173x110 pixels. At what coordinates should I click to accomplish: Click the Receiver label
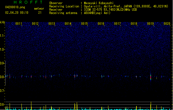pyautogui.click(x=56, y=10)
